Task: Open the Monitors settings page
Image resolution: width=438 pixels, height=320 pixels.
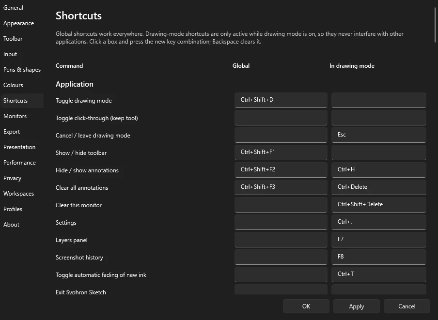Action: pyautogui.click(x=22, y=116)
